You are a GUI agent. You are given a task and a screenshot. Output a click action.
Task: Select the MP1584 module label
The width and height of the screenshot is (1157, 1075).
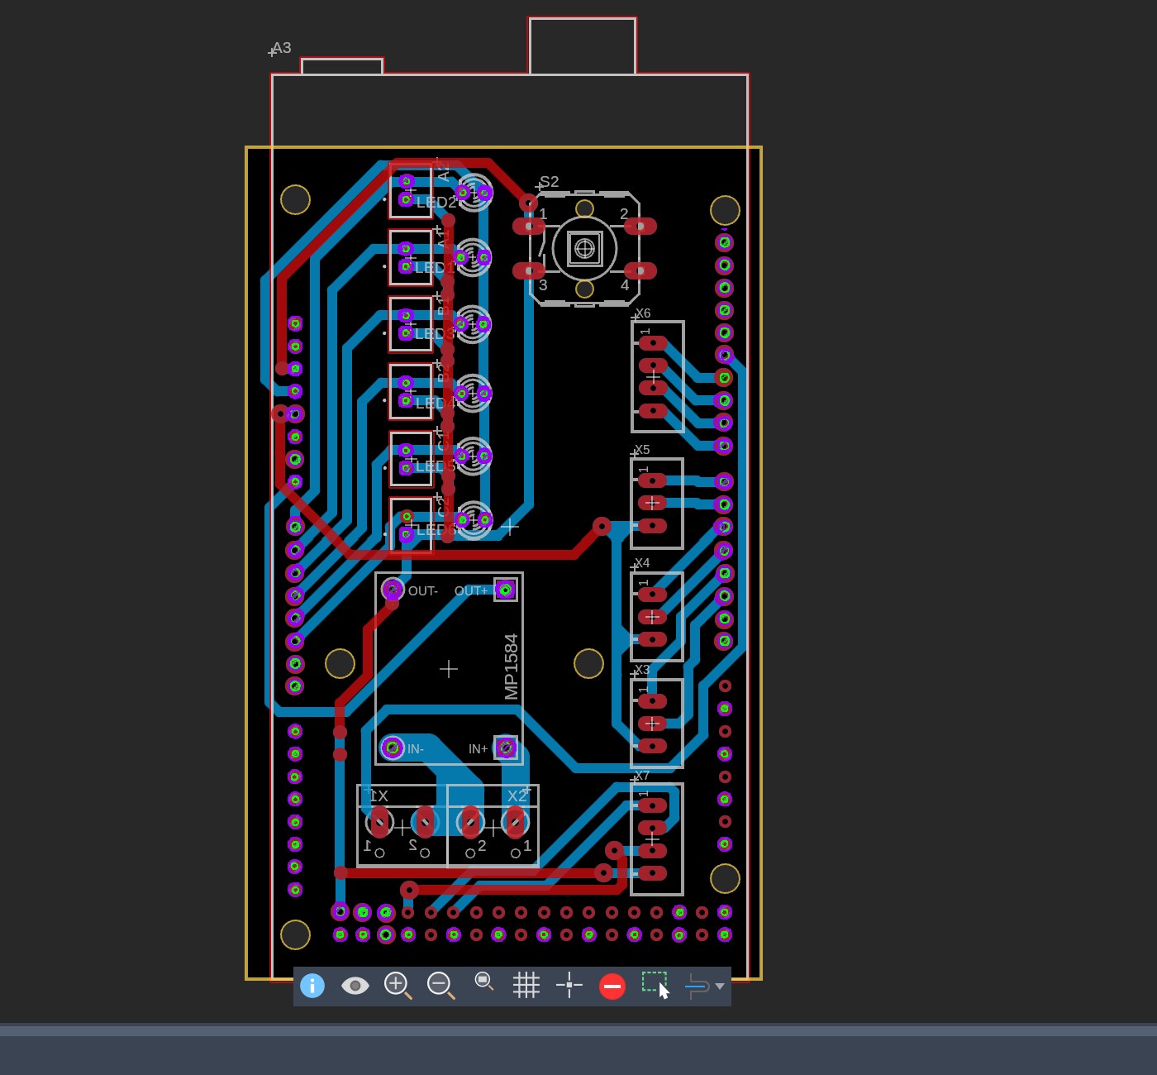coord(512,666)
